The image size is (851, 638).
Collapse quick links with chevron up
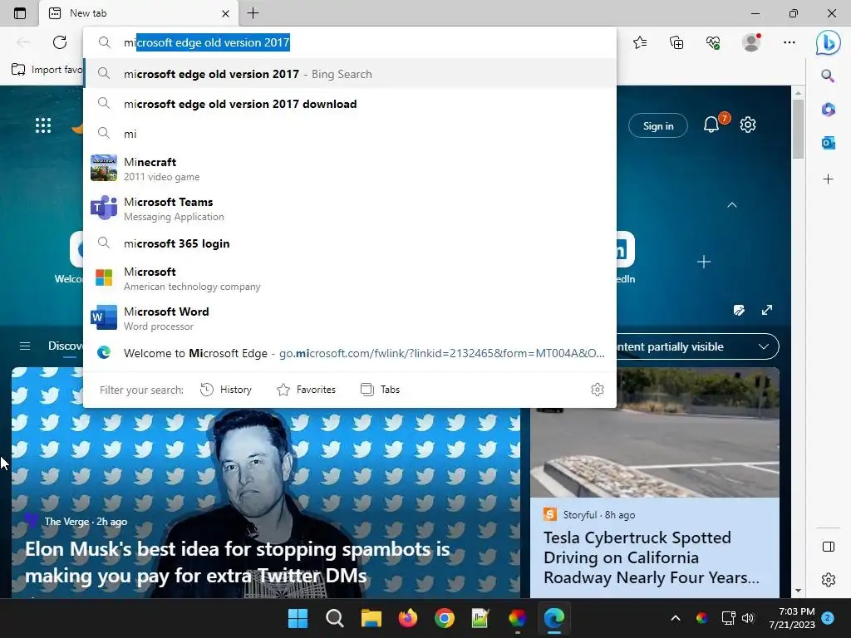732,205
